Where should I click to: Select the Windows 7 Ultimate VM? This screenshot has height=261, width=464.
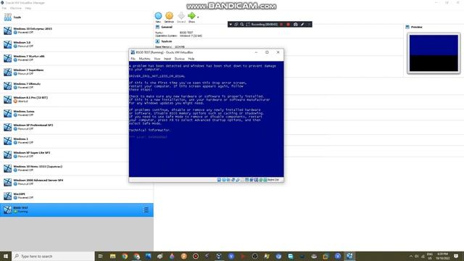[x=77, y=86]
